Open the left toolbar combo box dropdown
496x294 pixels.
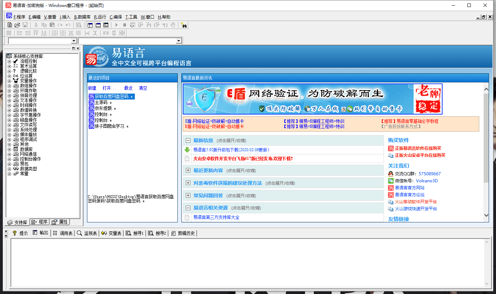[74, 41]
